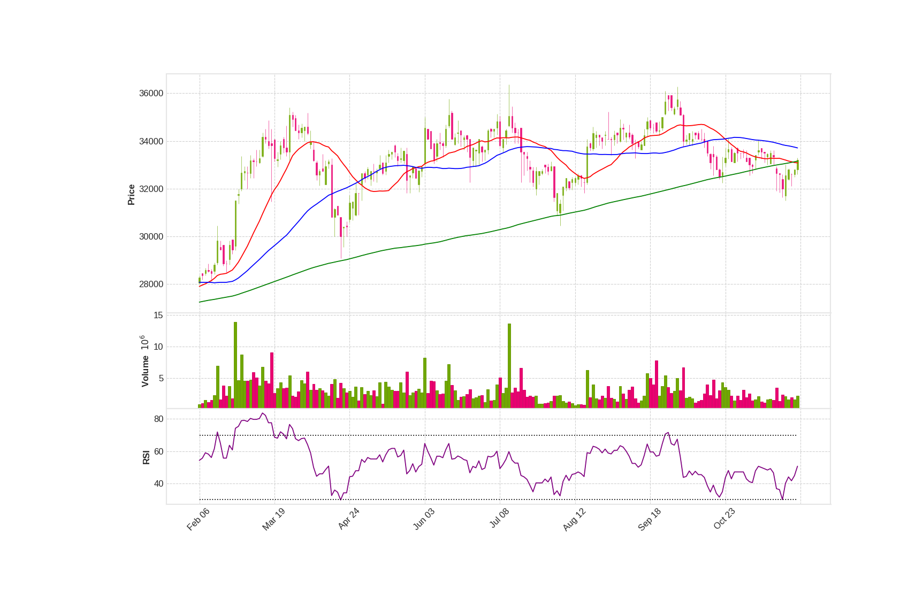Click the Sep 18 date label
Viewport: 923px width, 615px height.
click(x=650, y=519)
